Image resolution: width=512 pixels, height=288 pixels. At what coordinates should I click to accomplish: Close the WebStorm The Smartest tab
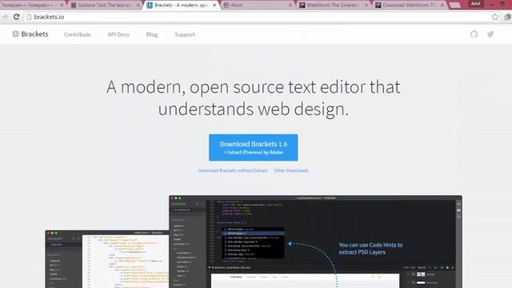point(366,6)
